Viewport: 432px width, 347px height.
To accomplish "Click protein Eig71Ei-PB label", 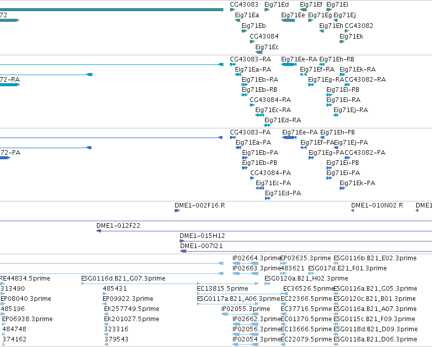I will (x=343, y=163).
